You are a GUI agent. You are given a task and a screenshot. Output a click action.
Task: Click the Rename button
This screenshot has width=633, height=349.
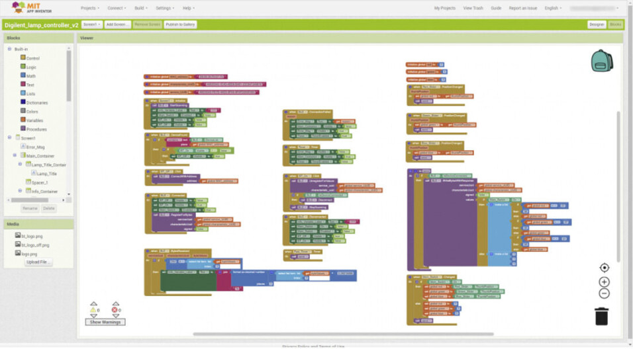[30, 208]
